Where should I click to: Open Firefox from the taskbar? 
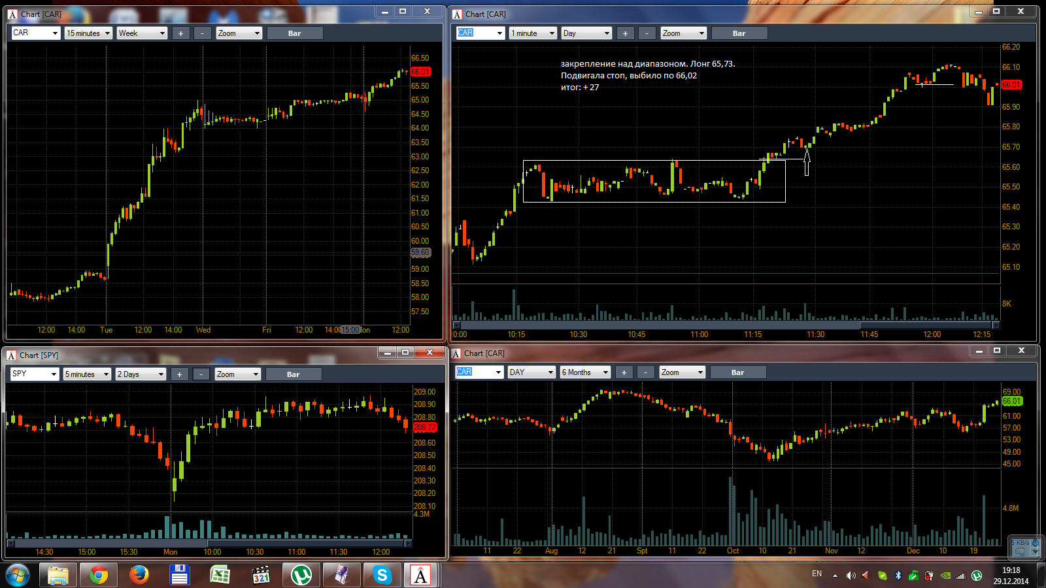139,576
